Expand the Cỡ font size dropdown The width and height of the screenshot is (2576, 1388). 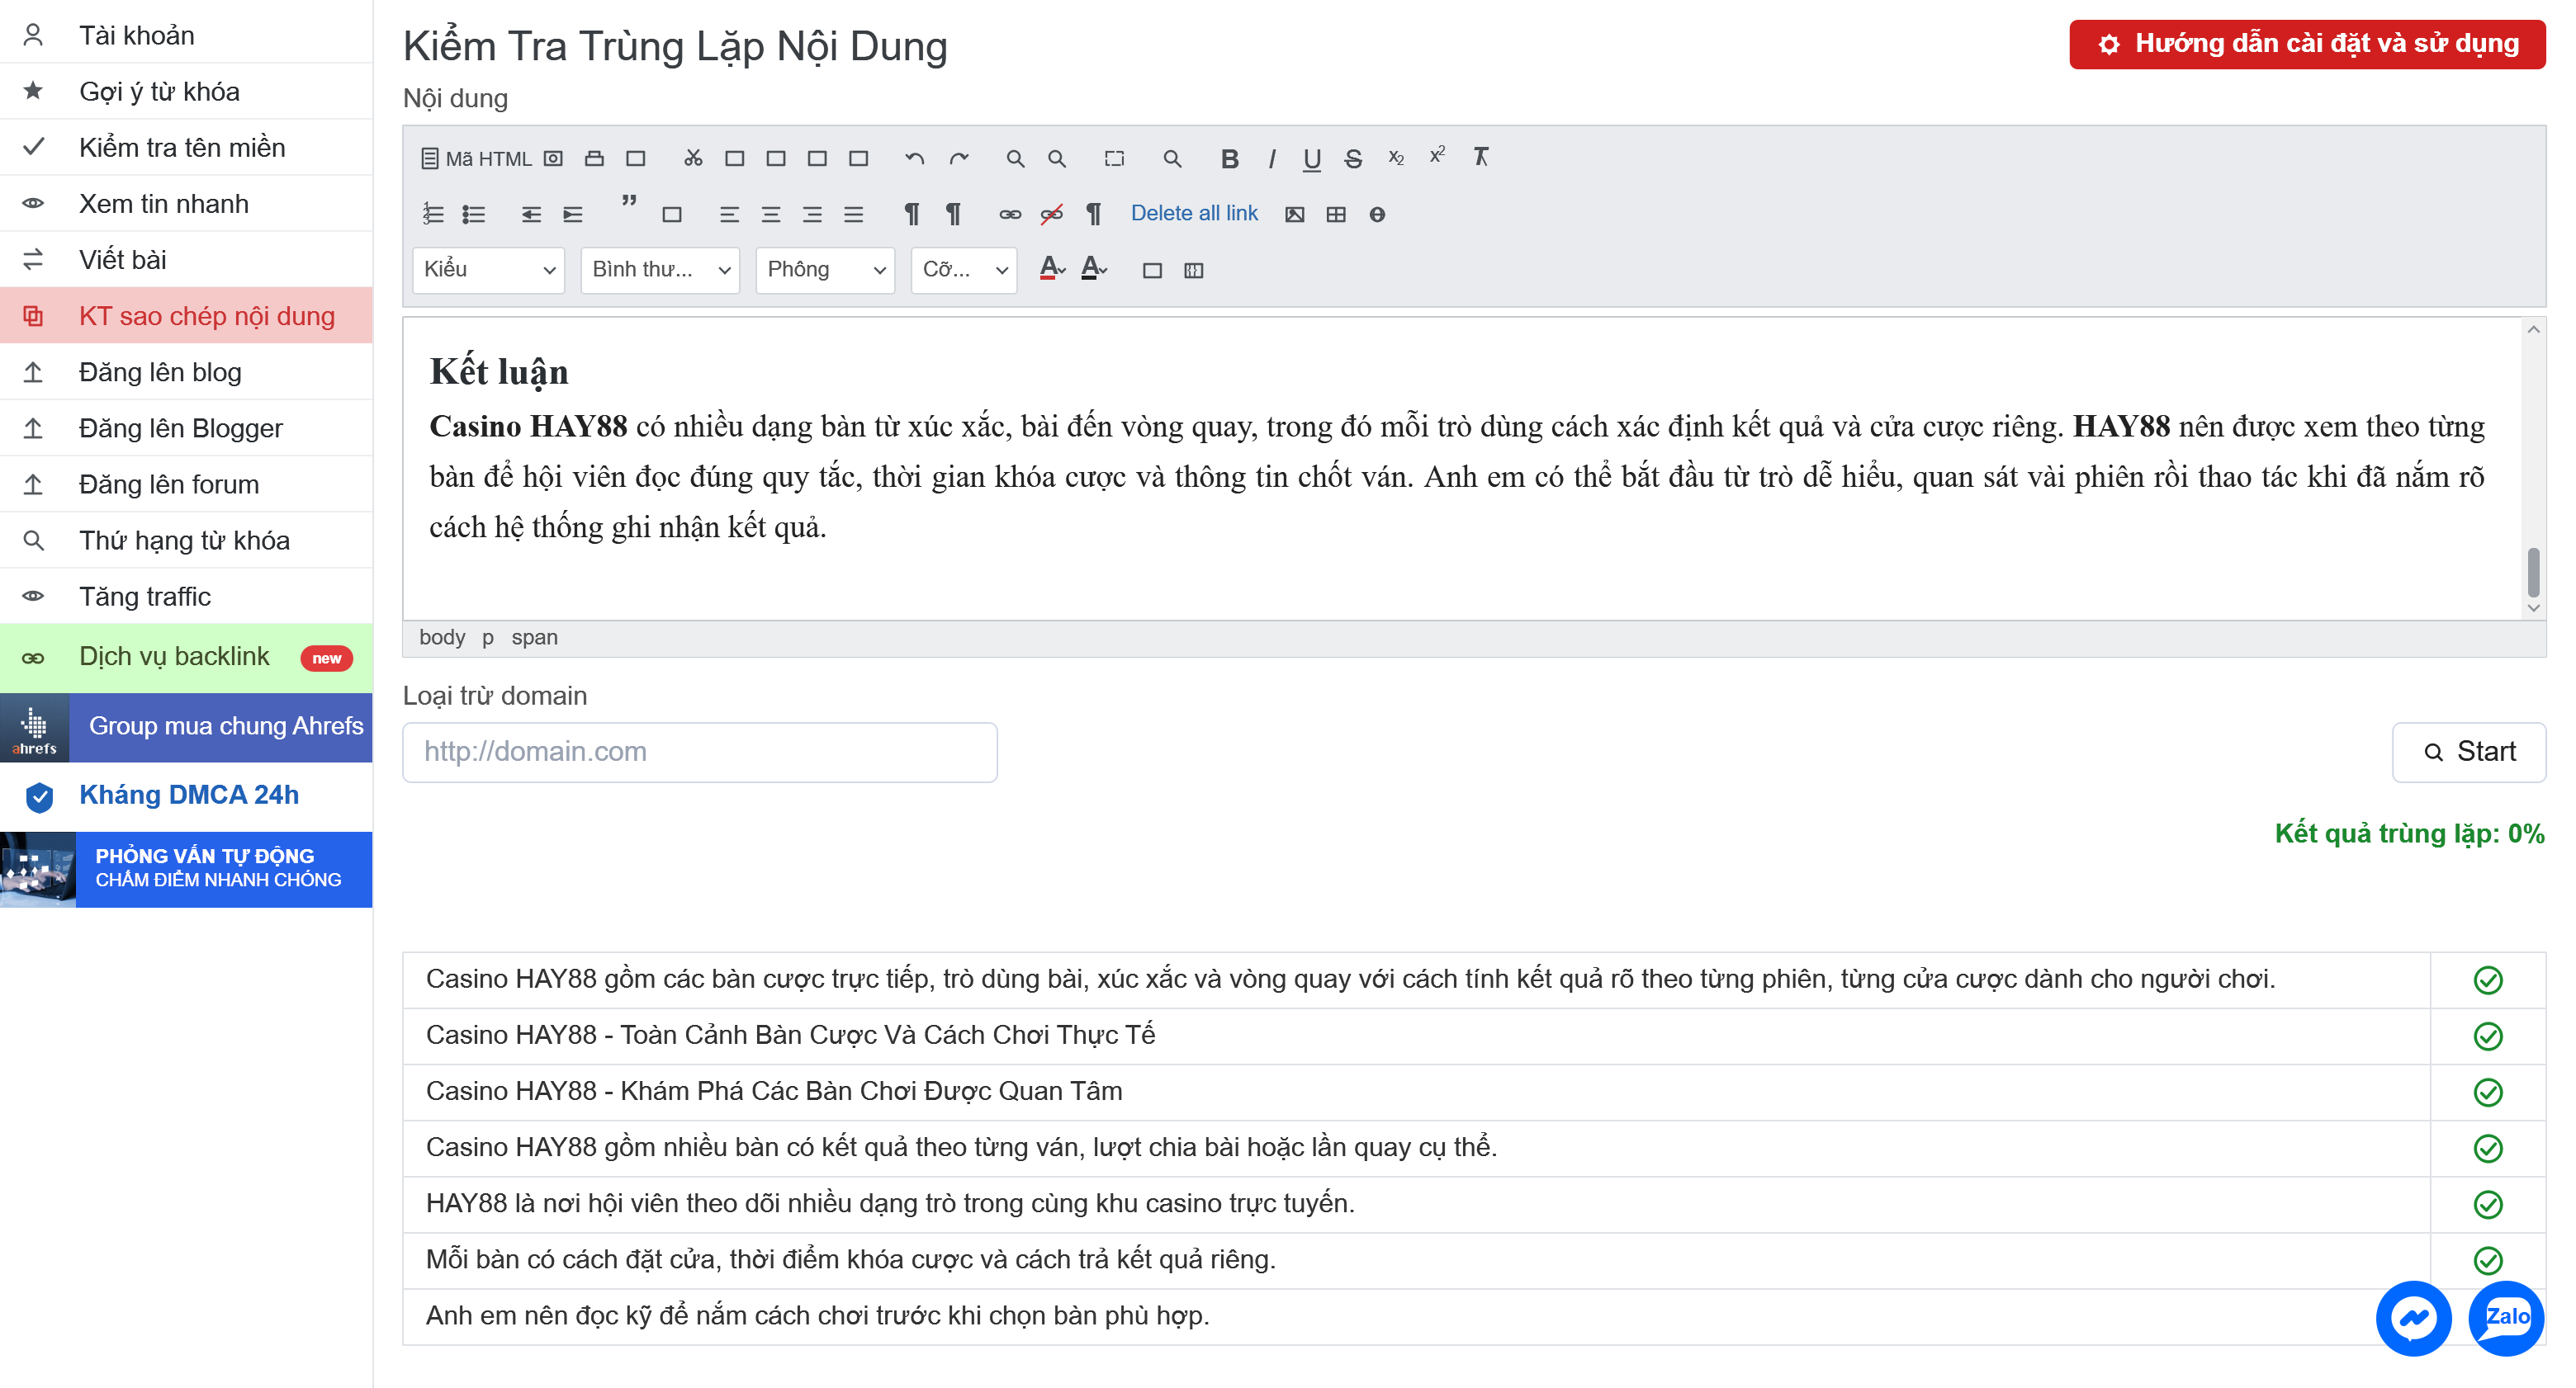[x=964, y=270]
